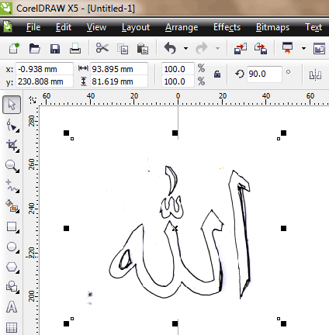Expand the application launcher dropdown arrow
Image resolution: width=329 pixels, height=335 pixels.
[x=303, y=48]
